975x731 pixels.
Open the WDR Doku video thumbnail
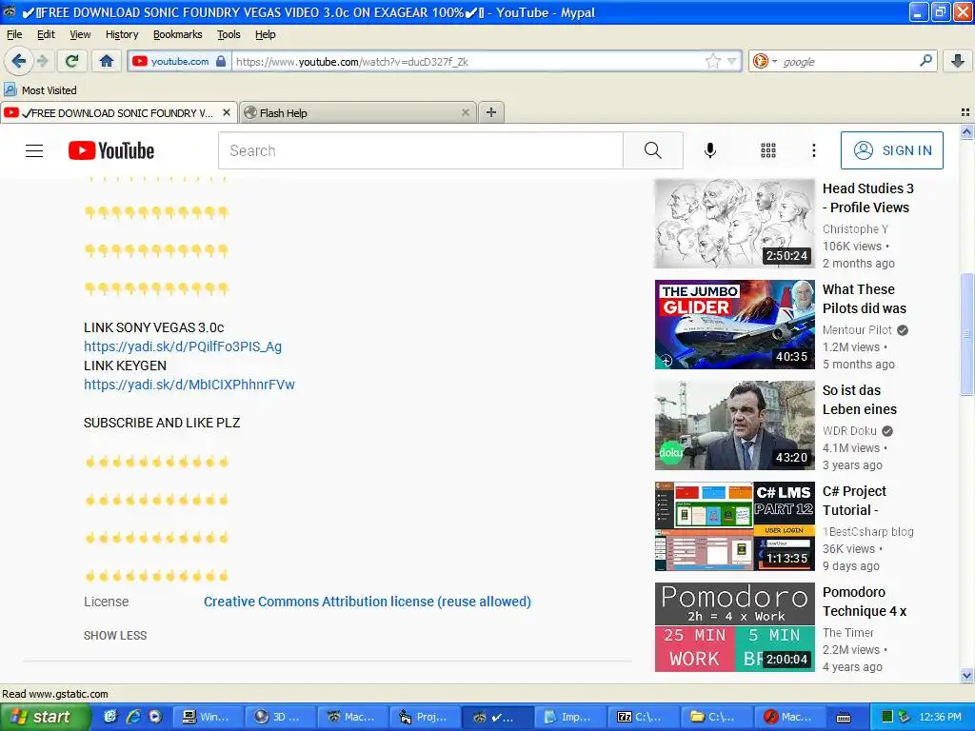tap(734, 425)
